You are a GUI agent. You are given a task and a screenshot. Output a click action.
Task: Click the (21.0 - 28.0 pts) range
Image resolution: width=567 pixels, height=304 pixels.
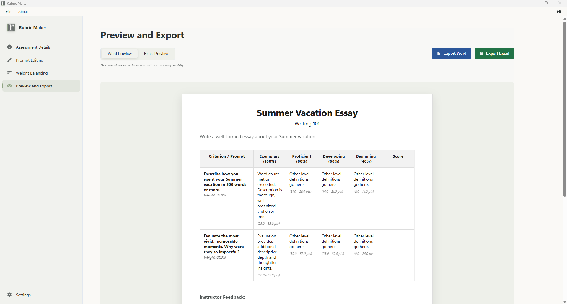click(300, 191)
